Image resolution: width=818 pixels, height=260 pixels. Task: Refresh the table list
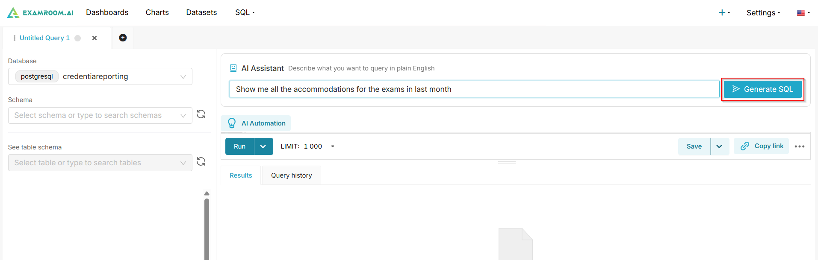point(201,162)
